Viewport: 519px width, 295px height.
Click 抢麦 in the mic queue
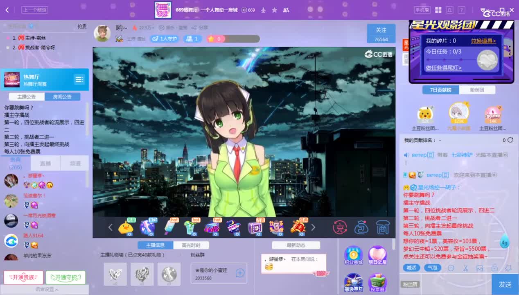(82, 26)
